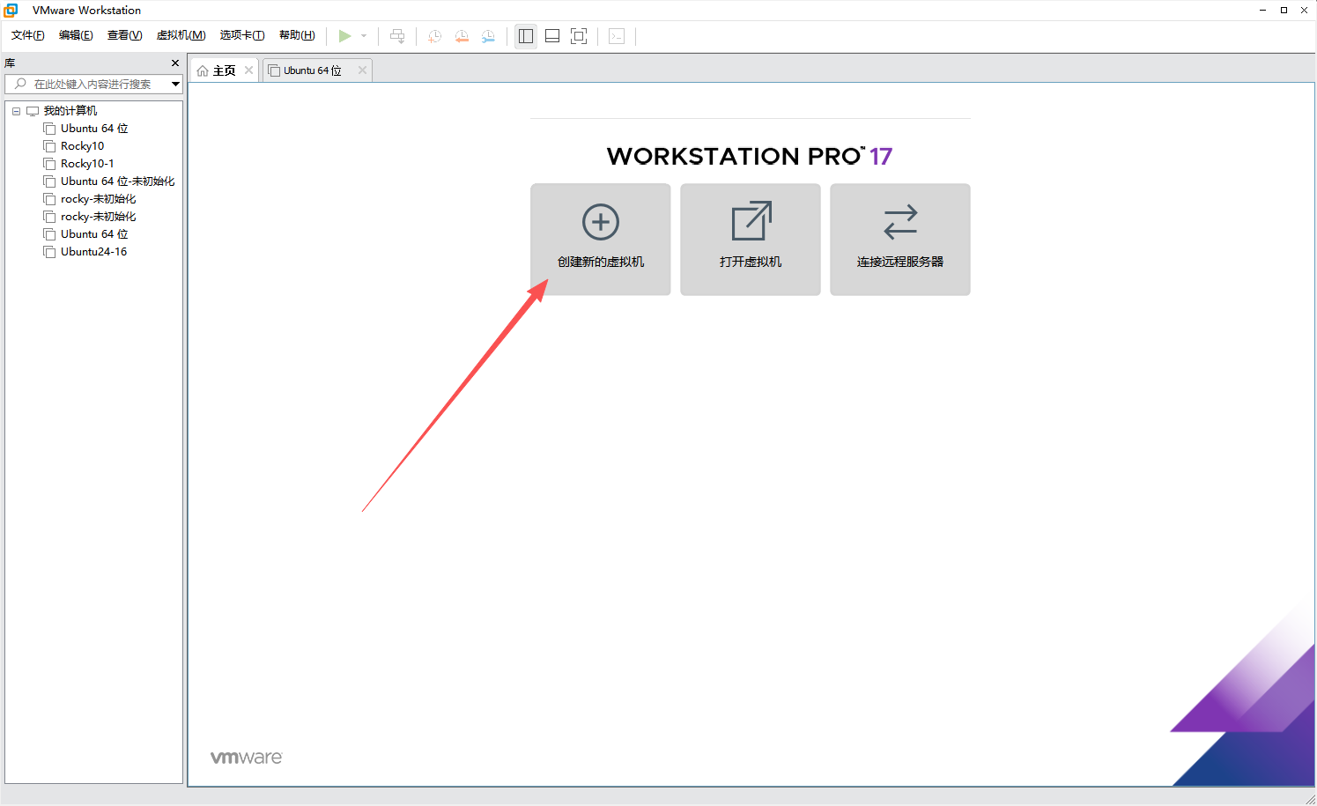The height and width of the screenshot is (806, 1317).
Task: Click the revert to snapshot icon
Action: tap(461, 36)
